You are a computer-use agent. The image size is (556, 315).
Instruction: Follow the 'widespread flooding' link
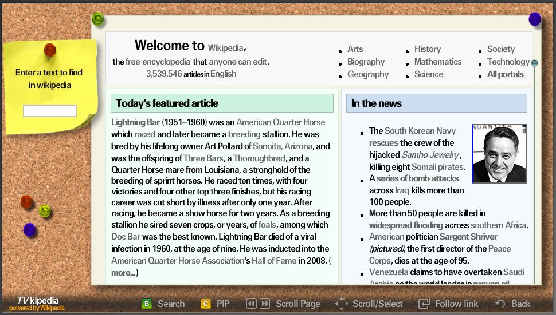(406, 225)
